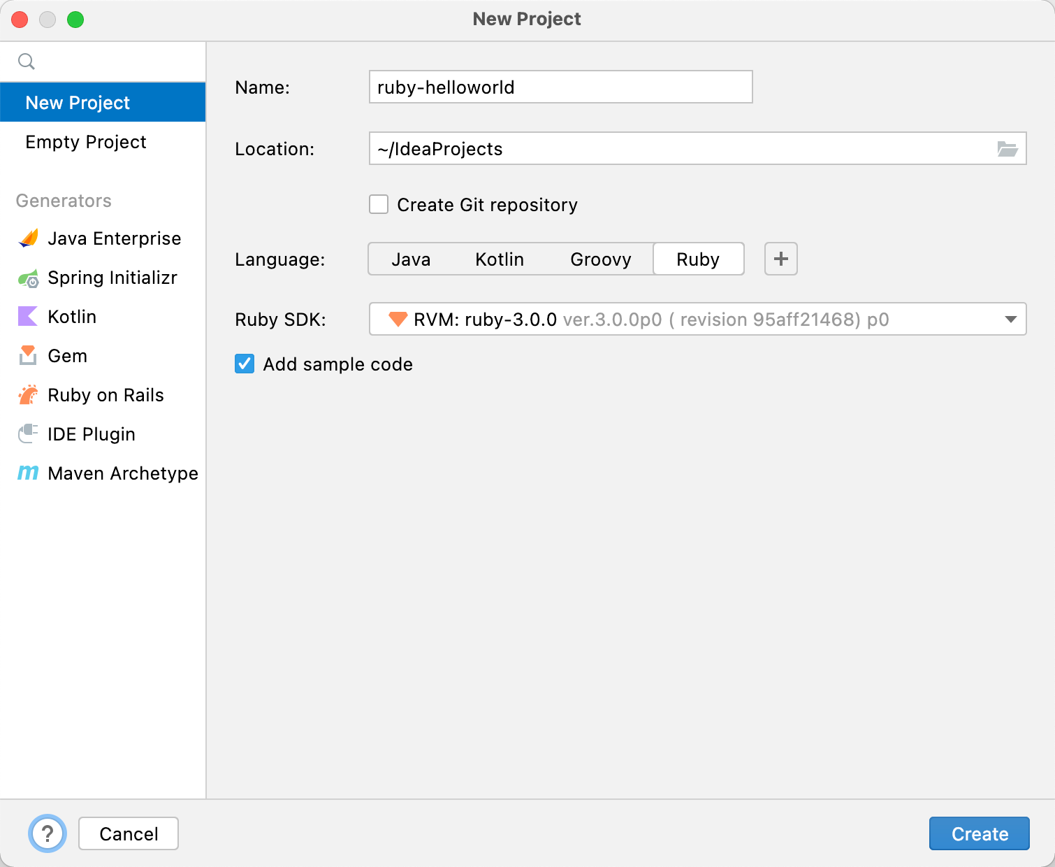Click the Maven Archetype m icon

pos(28,473)
